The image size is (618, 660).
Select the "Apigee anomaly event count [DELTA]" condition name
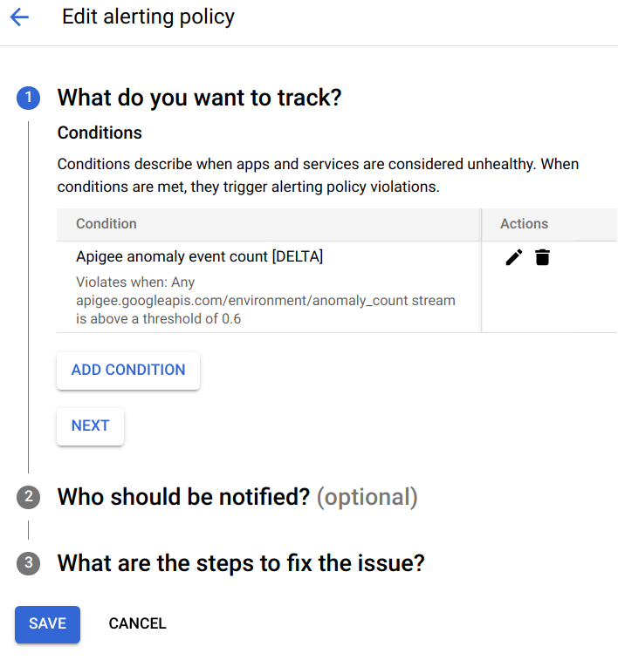199,256
